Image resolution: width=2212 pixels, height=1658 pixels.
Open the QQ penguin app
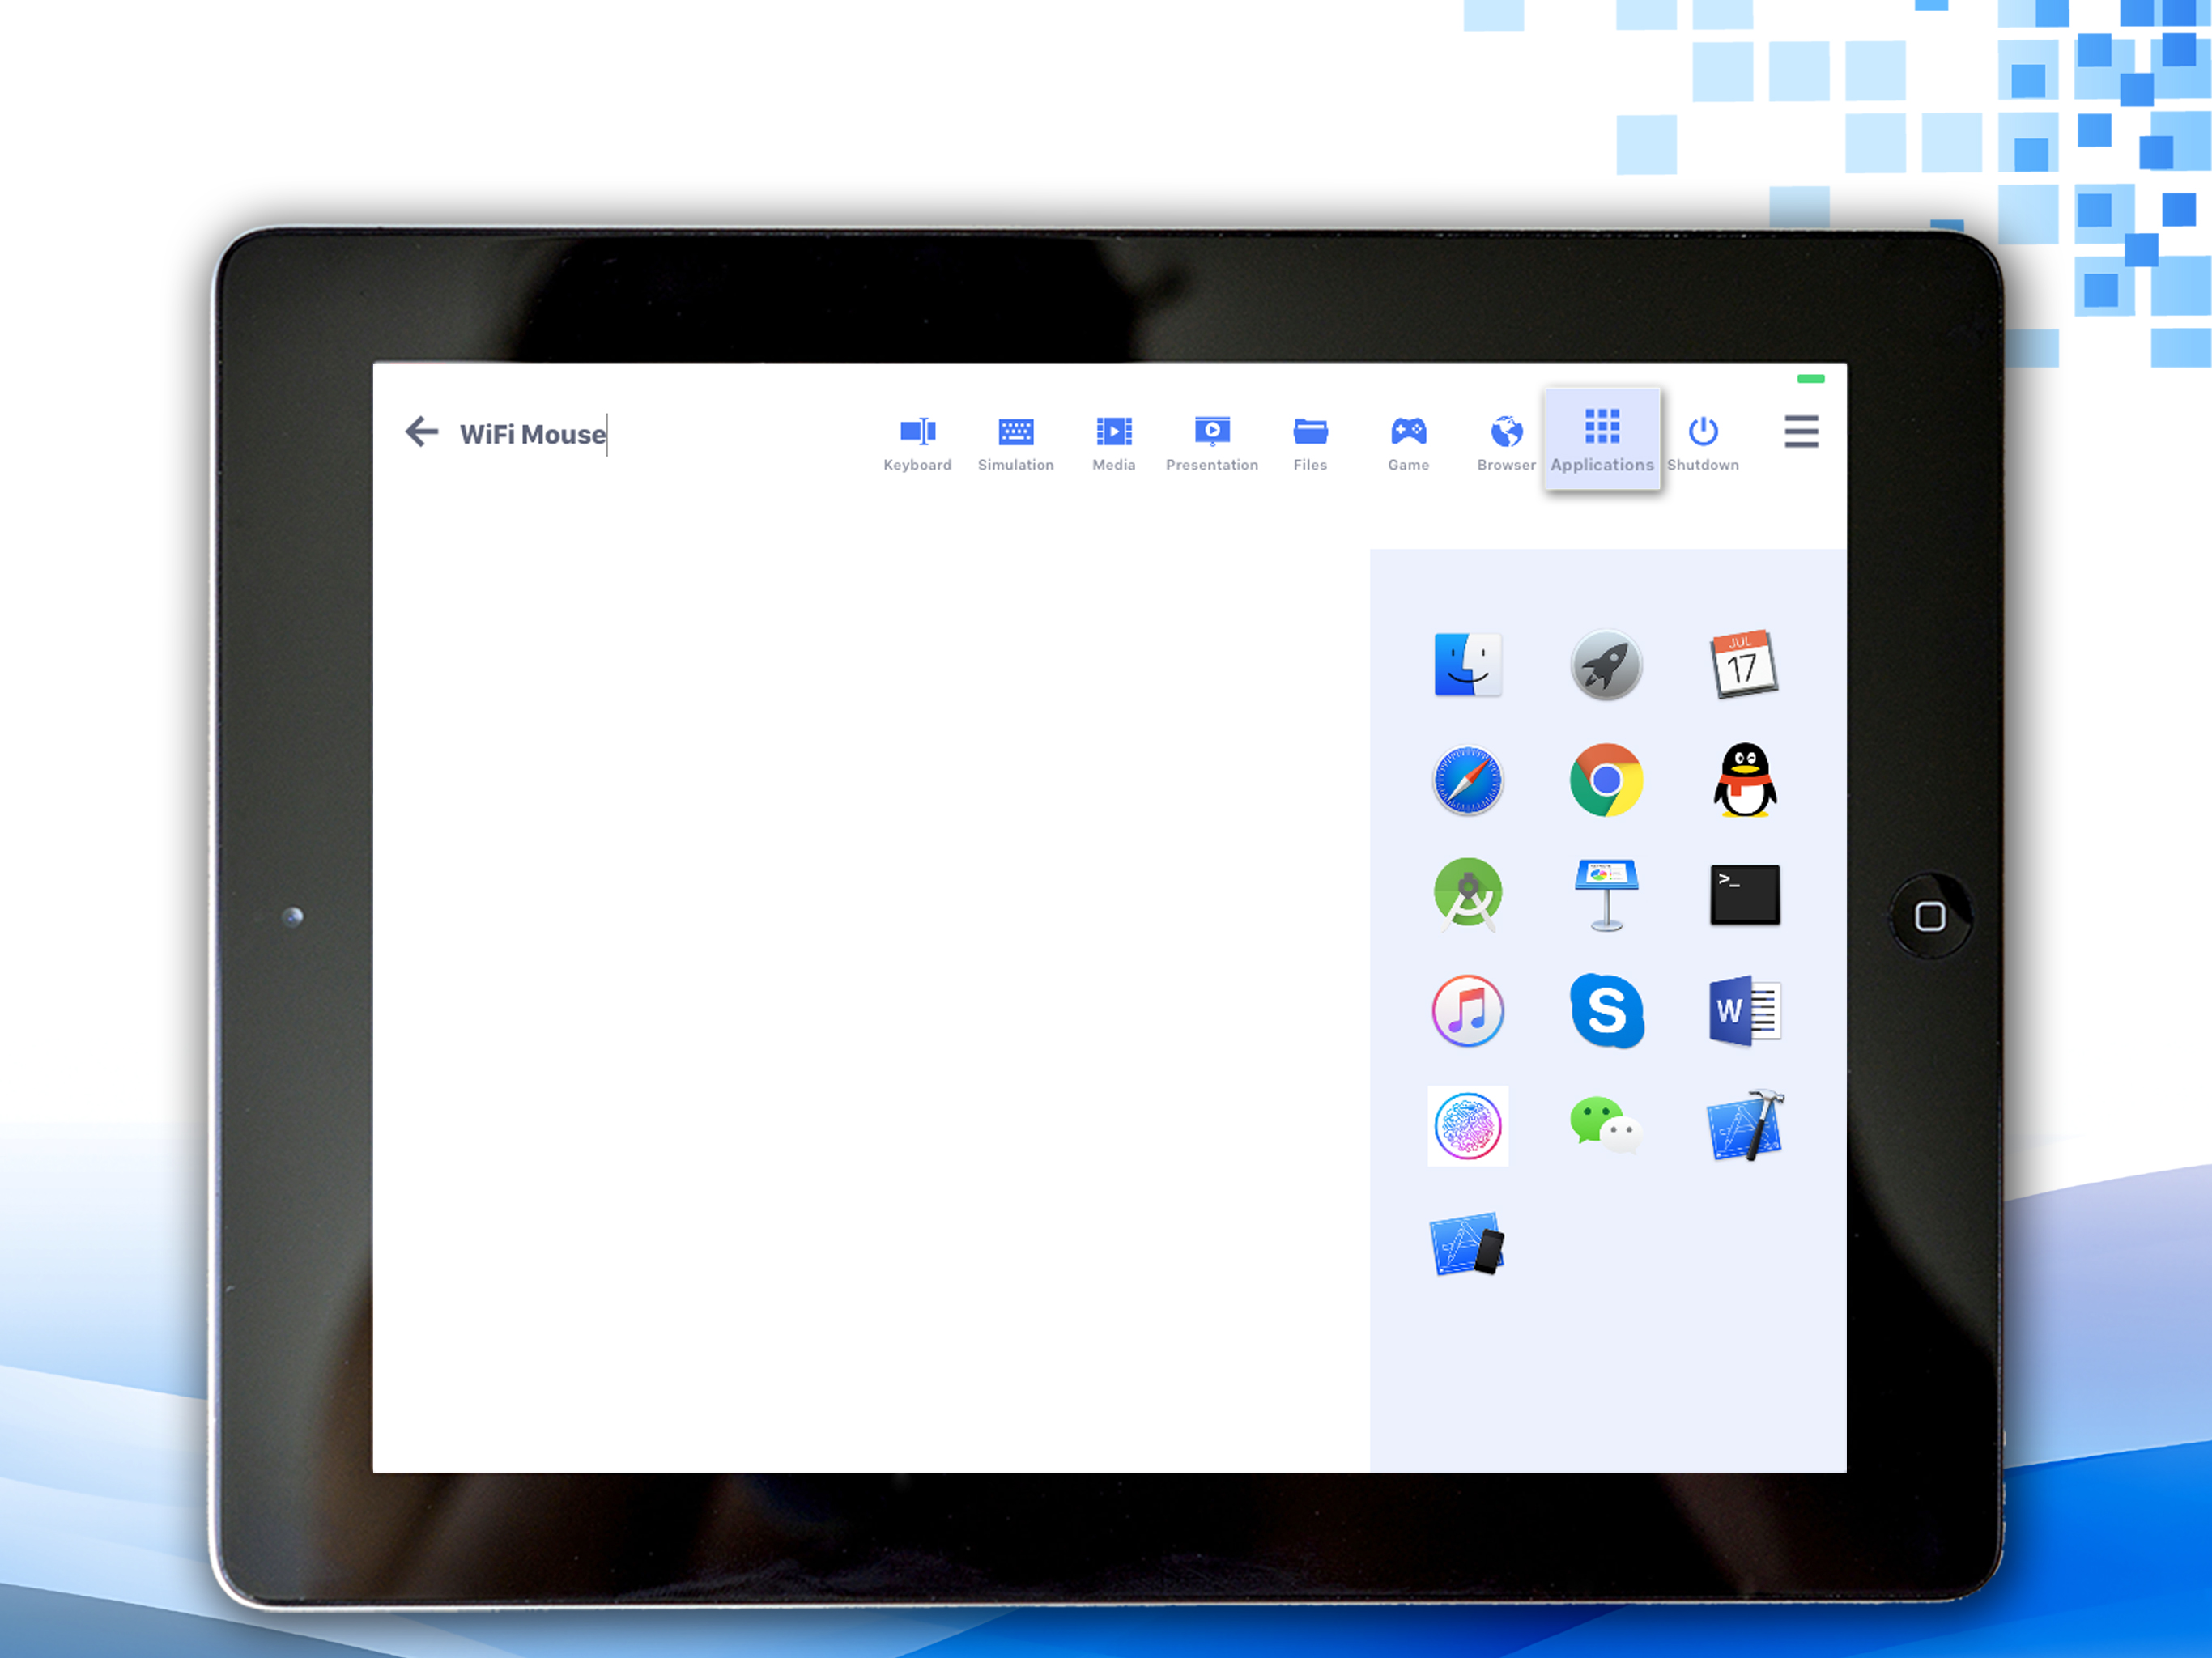tap(1745, 780)
